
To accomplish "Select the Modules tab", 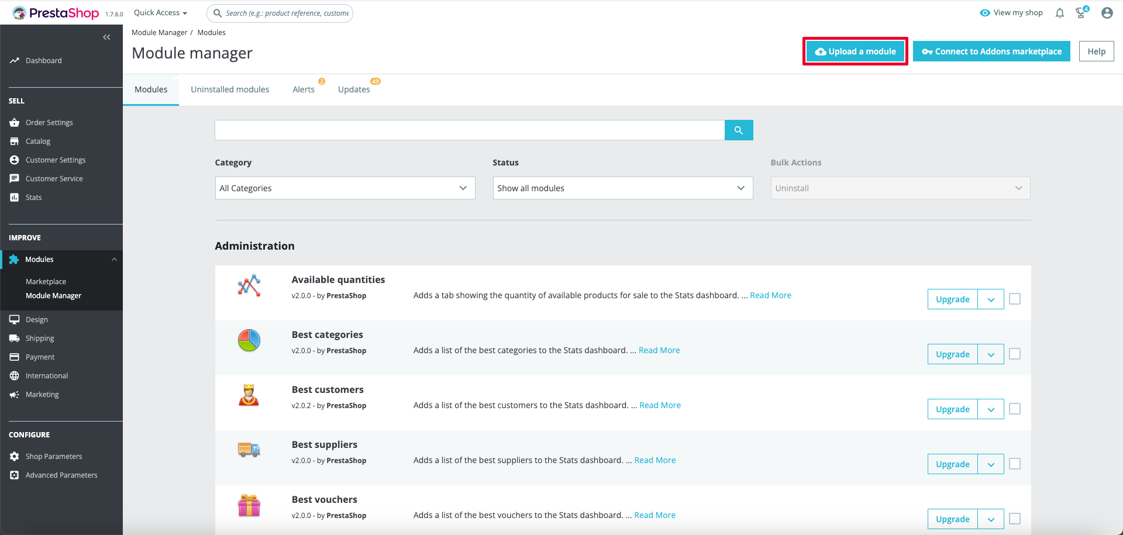I will click(x=151, y=89).
